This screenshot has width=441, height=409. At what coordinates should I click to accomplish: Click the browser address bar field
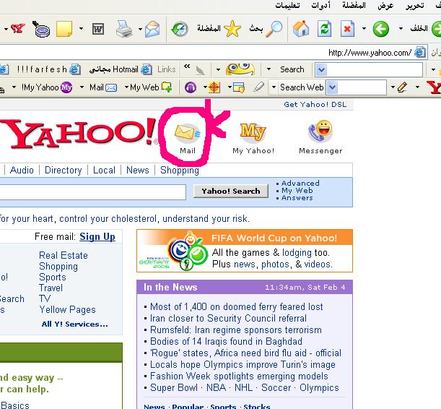pos(214,53)
